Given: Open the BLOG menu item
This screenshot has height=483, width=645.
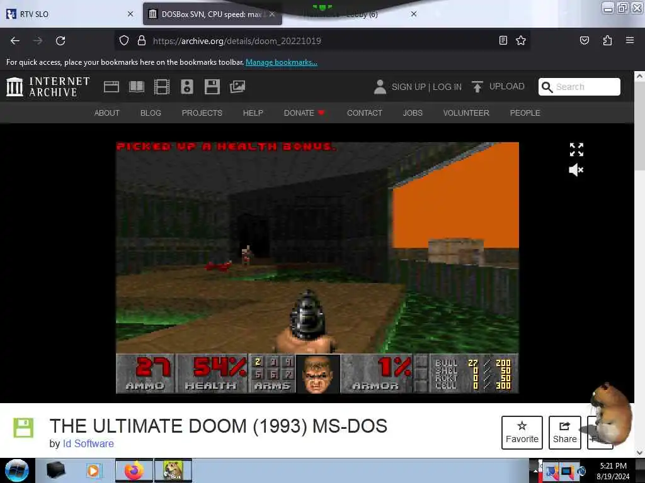Looking at the screenshot, I should 151,113.
